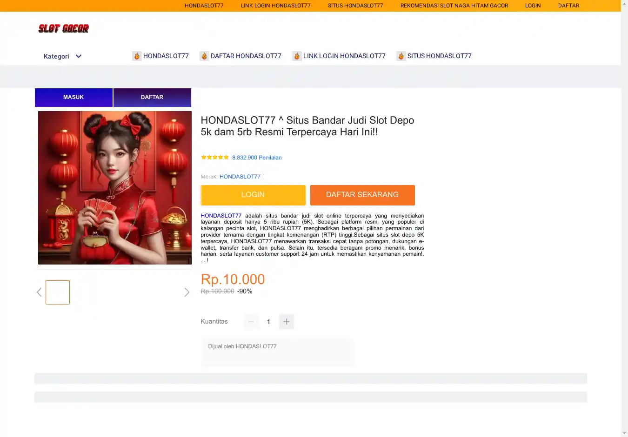Open the MASUK tab
The width and height of the screenshot is (628, 437).
point(73,98)
